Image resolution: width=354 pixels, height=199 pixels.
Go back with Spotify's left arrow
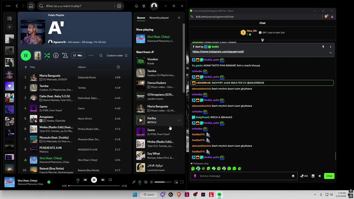coord(17,6)
